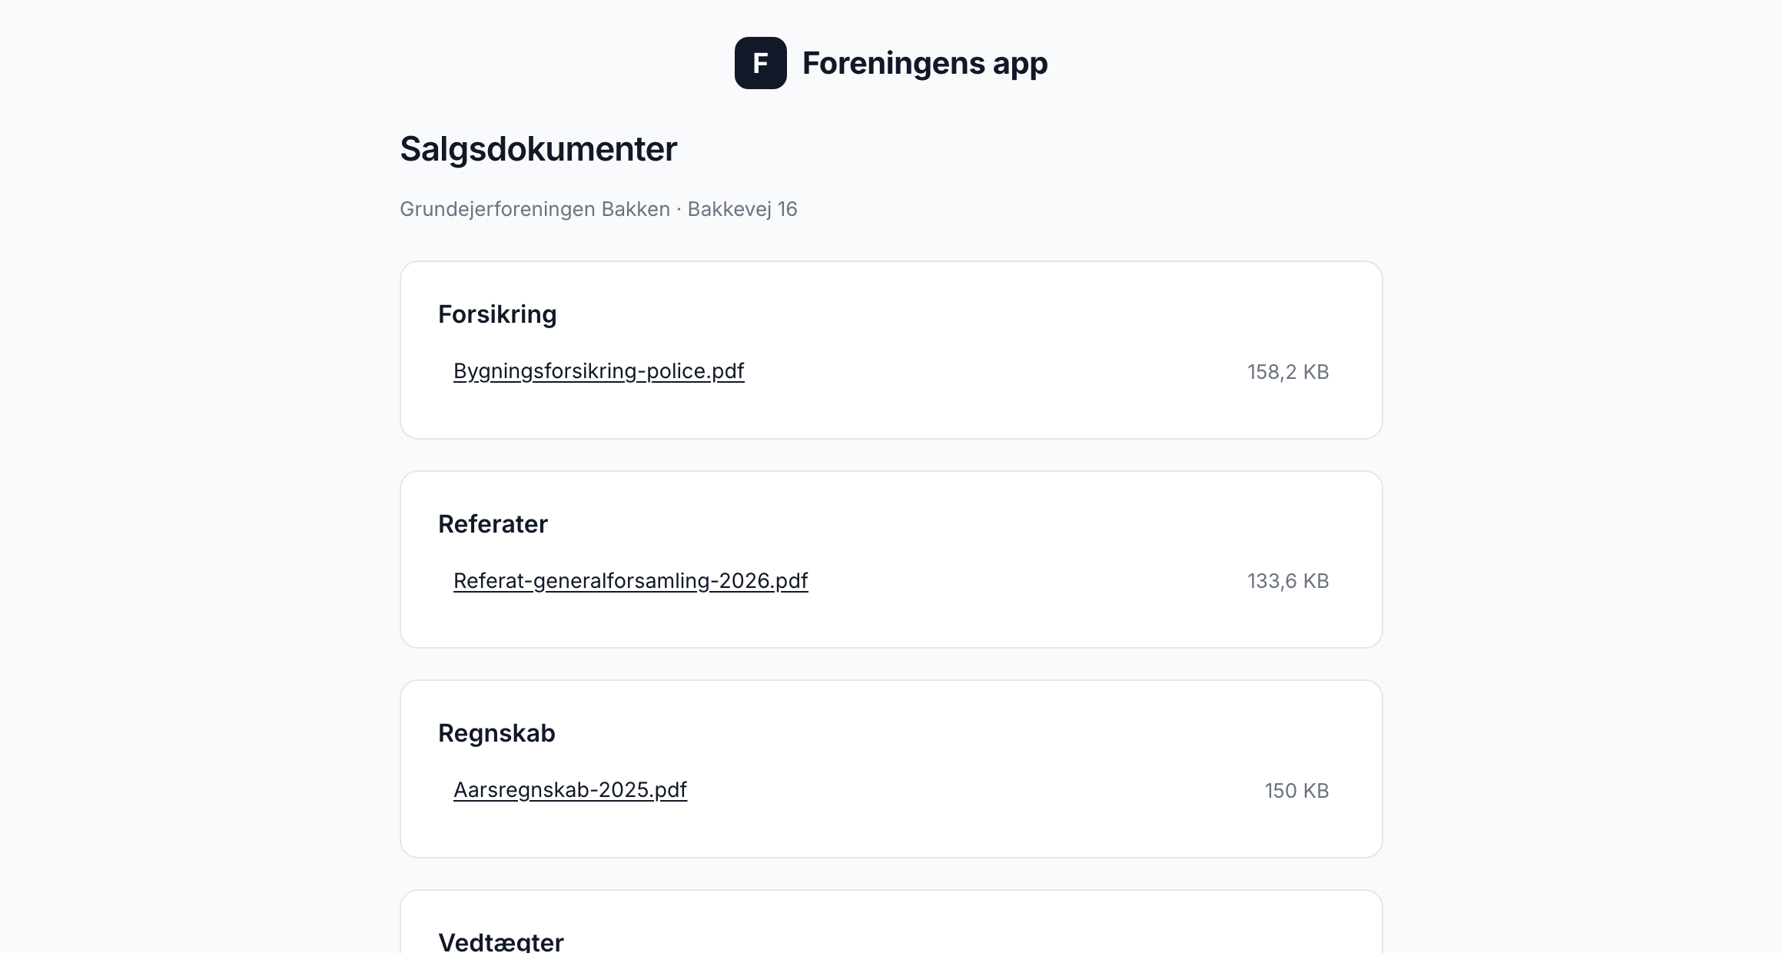Click the Vedtægter section heading
This screenshot has height=953, width=1783.
click(501, 941)
